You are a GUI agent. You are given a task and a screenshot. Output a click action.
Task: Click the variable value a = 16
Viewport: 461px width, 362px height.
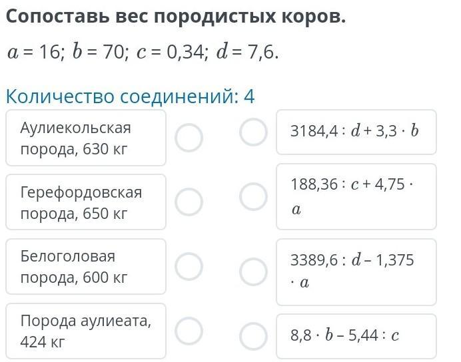(35, 53)
